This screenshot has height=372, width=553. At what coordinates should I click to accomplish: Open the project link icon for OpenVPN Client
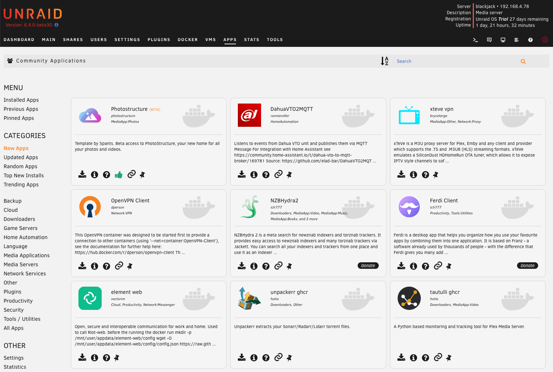(119, 266)
